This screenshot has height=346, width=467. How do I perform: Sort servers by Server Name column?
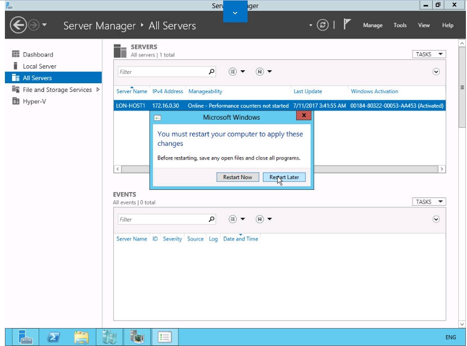tap(132, 91)
